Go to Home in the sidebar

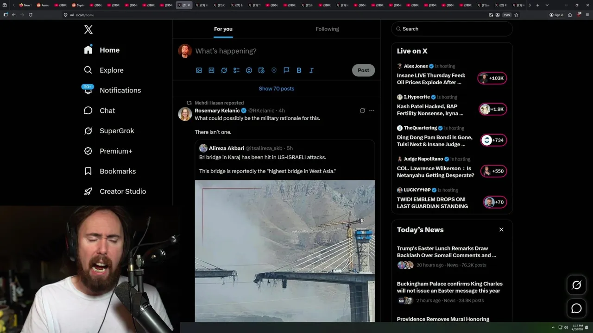[x=101, y=50]
